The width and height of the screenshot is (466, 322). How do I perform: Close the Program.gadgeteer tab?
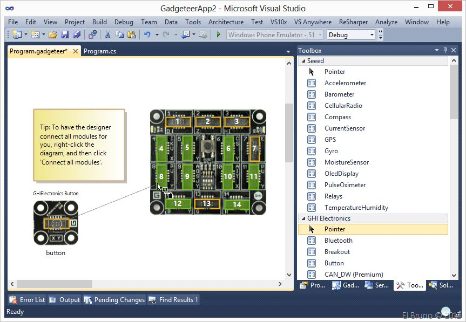point(75,51)
